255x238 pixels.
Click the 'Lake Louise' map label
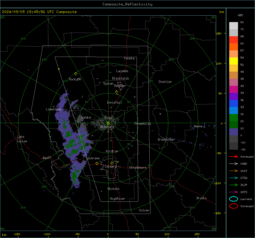[22, 139]
